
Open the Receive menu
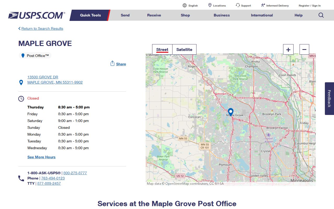point(154,15)
